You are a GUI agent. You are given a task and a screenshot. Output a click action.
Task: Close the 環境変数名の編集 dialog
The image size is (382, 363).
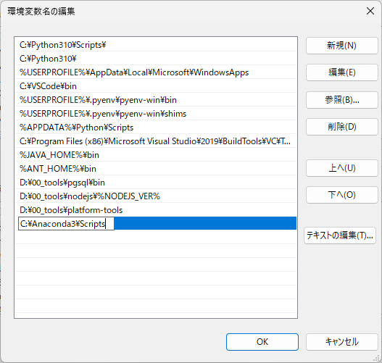[370, 11]
